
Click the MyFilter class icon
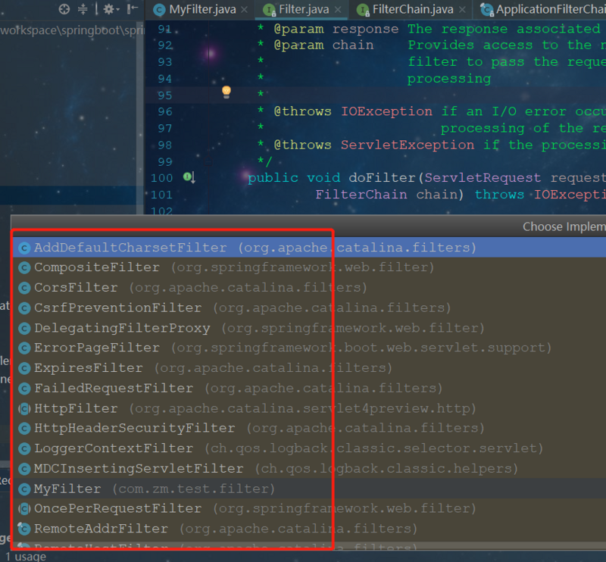point(24,489)
